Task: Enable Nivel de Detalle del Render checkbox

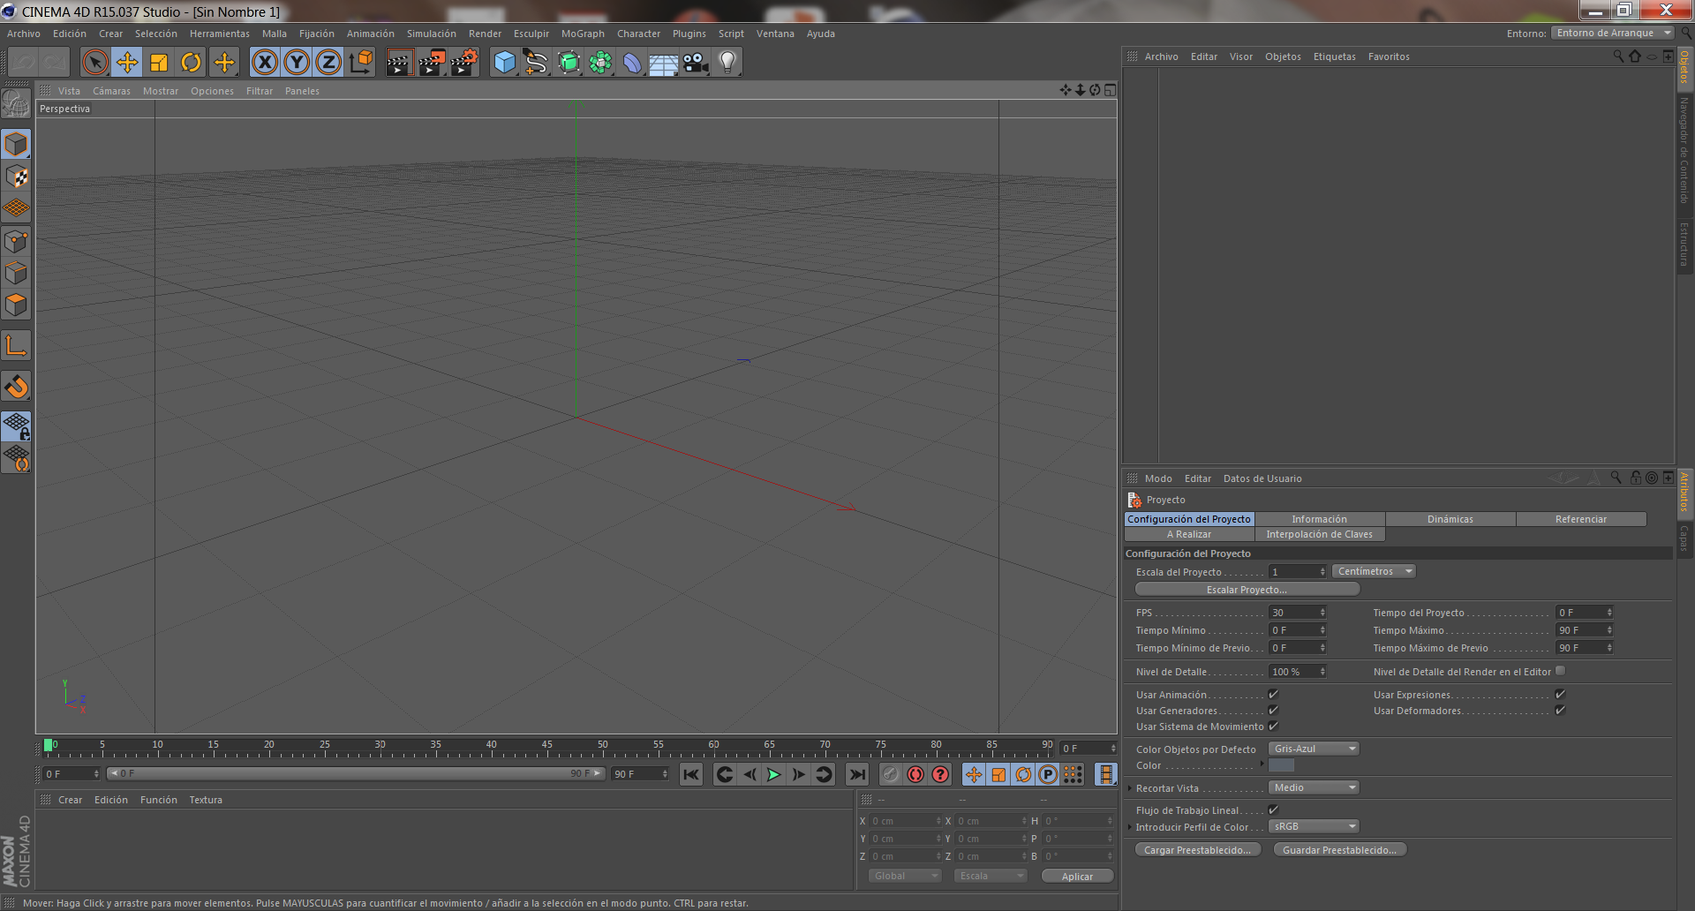Action: tap(1560, 671)
